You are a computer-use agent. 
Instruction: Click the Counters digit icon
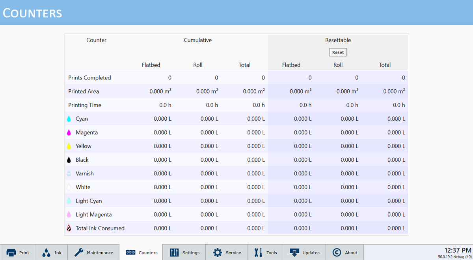[x=130, y=253]
